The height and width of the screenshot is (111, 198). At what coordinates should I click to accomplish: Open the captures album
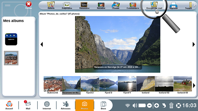click(11, 39)
